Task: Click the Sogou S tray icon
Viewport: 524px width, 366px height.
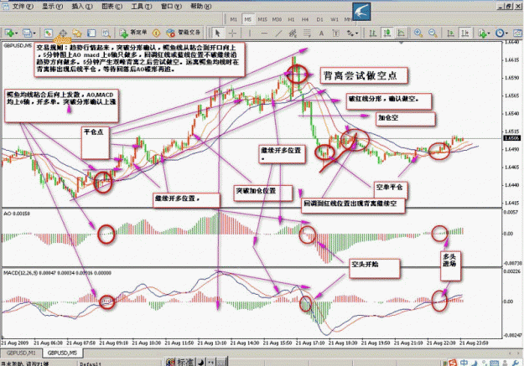Action: point(453,363)
